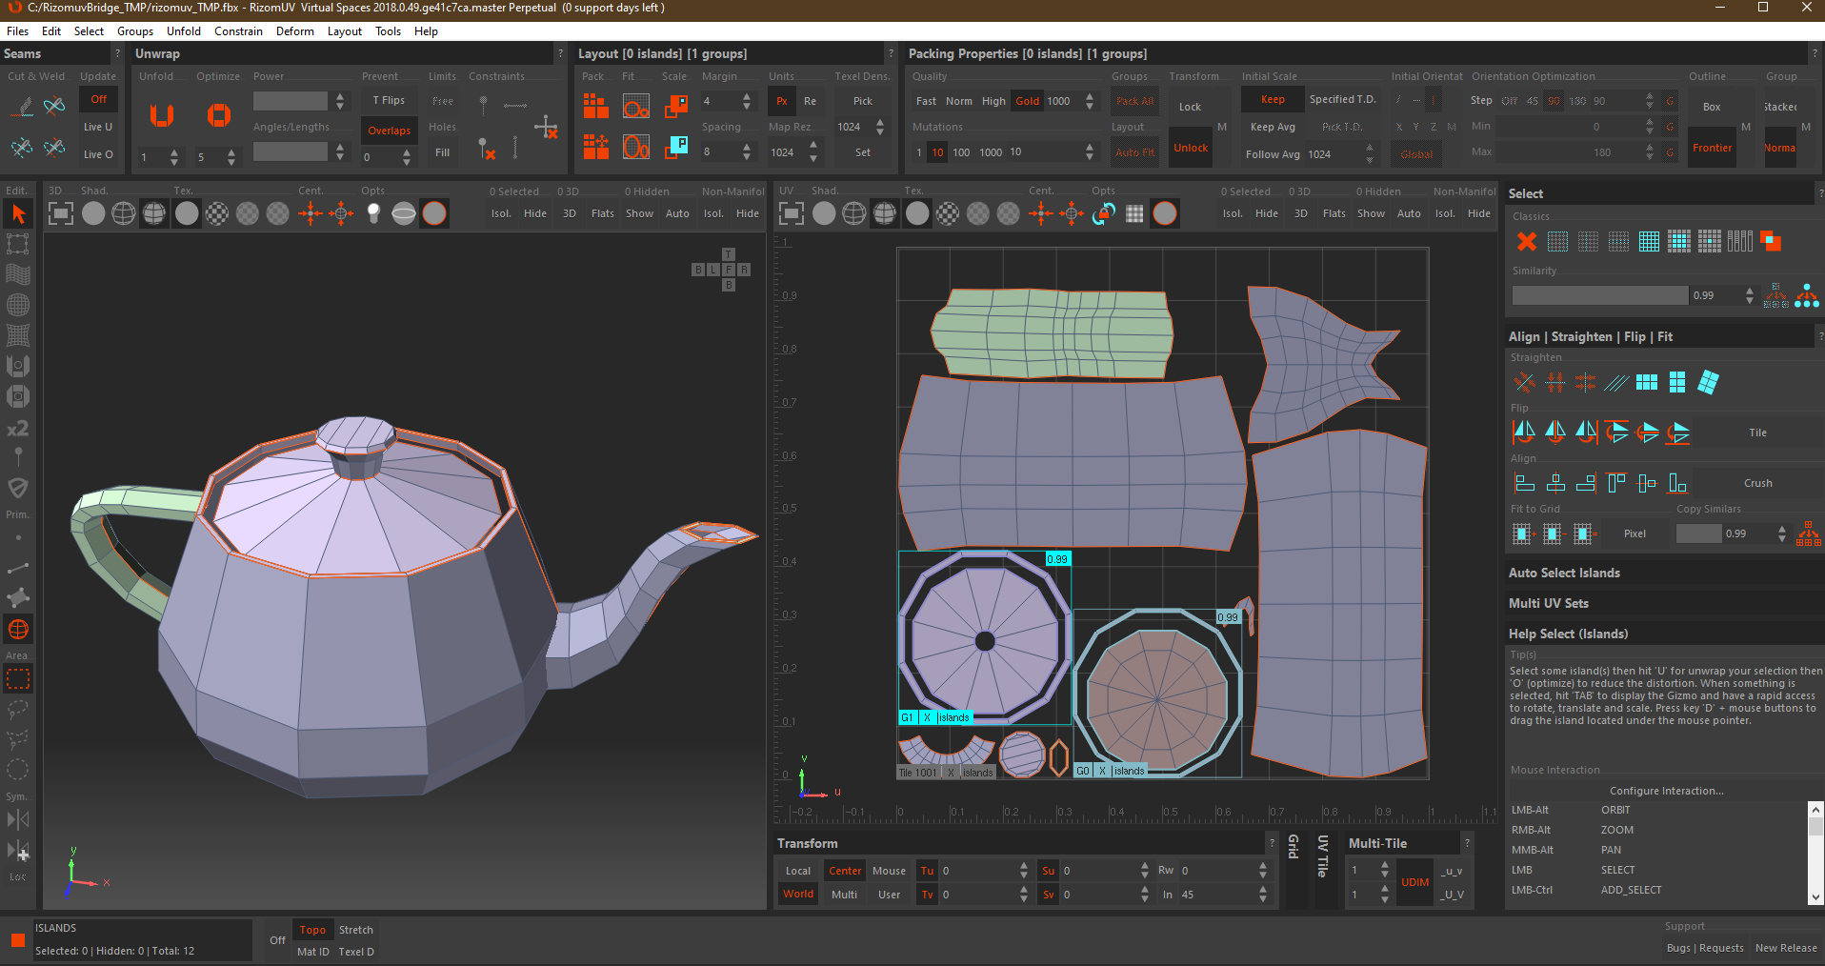Open the Tools menu
The height and width of the screenshot is (966, 1825).
388,31
